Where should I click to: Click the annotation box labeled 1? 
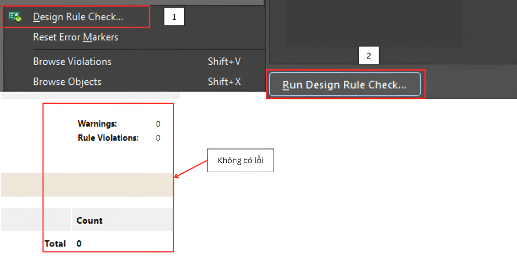174,17
